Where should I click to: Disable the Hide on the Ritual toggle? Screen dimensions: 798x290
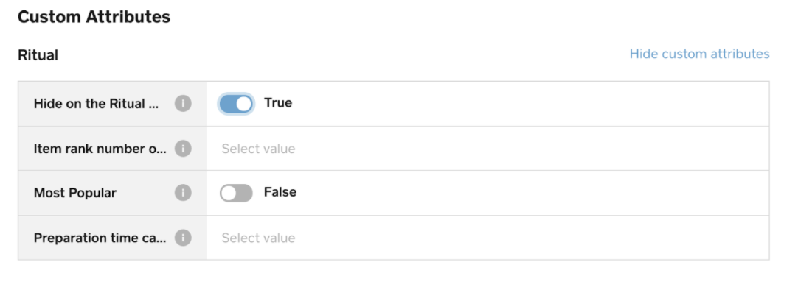tap(236, 104)
